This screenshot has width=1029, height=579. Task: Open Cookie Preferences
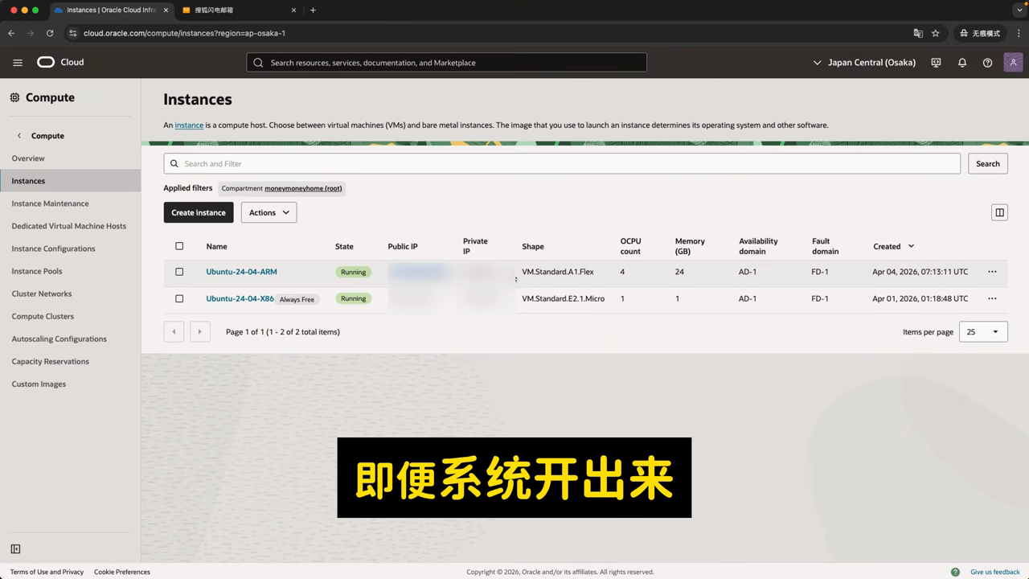(x=122, y=572)
